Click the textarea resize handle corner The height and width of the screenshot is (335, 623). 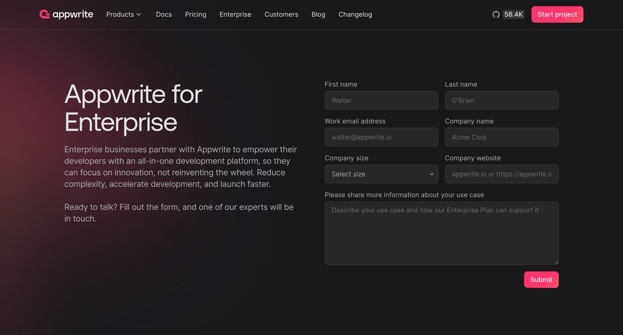[x=556, y=262]
